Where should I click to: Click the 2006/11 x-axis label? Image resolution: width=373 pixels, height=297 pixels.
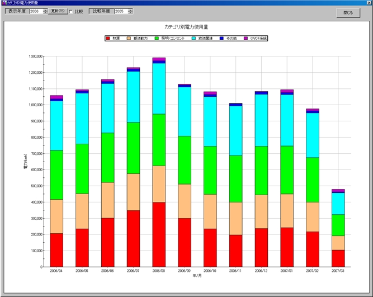[x=235, y=271]
